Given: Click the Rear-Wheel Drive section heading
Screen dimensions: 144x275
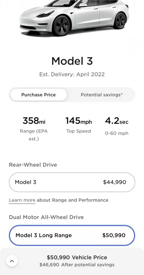Looking at the screenshot, I should (x=33, y=165).
